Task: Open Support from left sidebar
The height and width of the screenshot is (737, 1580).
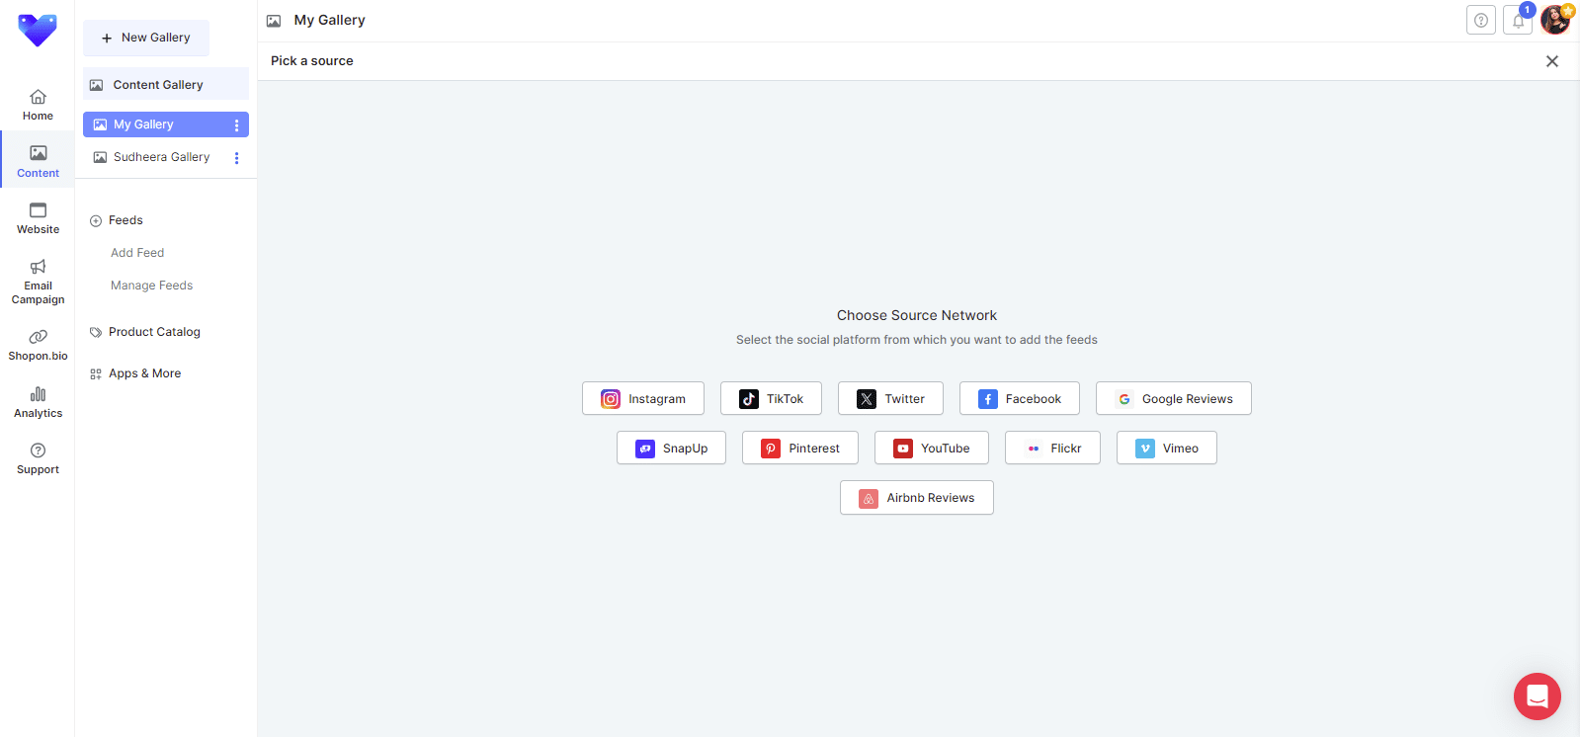Action: (x=38, y=458)
